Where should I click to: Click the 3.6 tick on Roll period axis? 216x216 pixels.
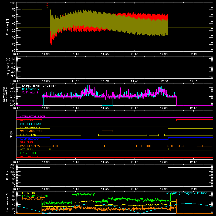click(x=13, y=76)
